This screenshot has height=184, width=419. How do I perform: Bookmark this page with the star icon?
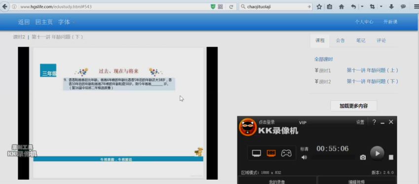pos(319,7)
